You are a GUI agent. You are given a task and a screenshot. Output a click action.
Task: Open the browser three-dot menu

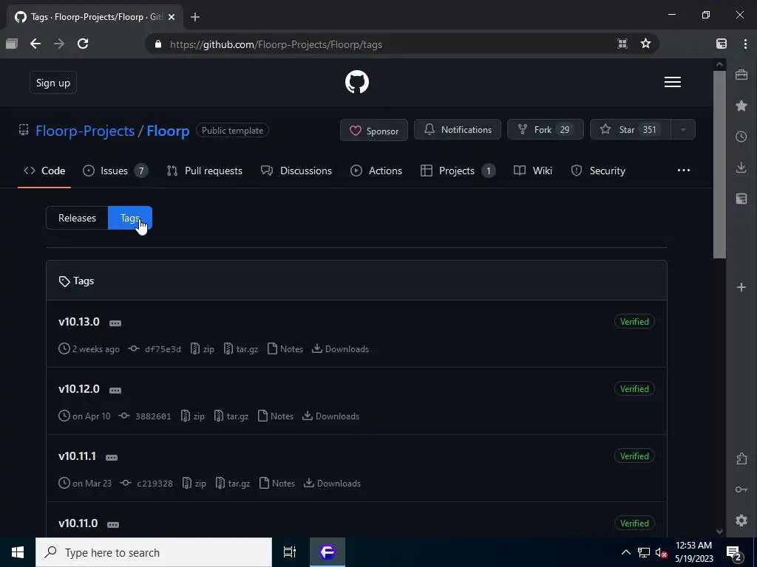click(x=745, y=44)
